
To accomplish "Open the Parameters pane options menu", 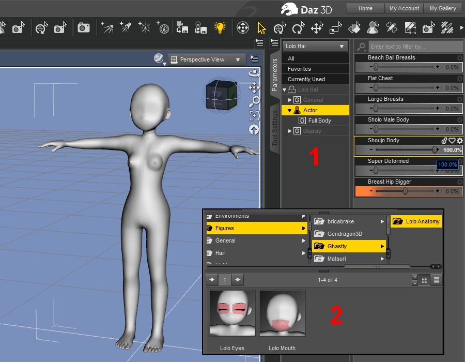I will click(274, 43).
